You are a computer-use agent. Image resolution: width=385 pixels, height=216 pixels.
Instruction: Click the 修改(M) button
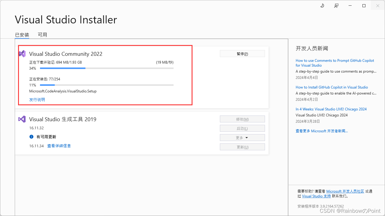[242, 119]
